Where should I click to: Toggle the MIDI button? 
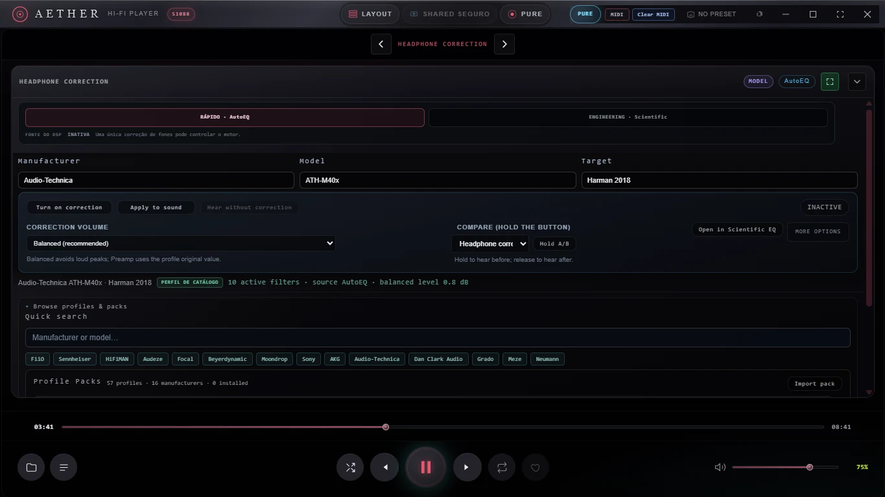point(617,14)
